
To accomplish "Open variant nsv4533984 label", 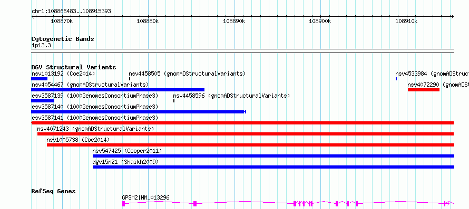I will (x=432, y=74).
